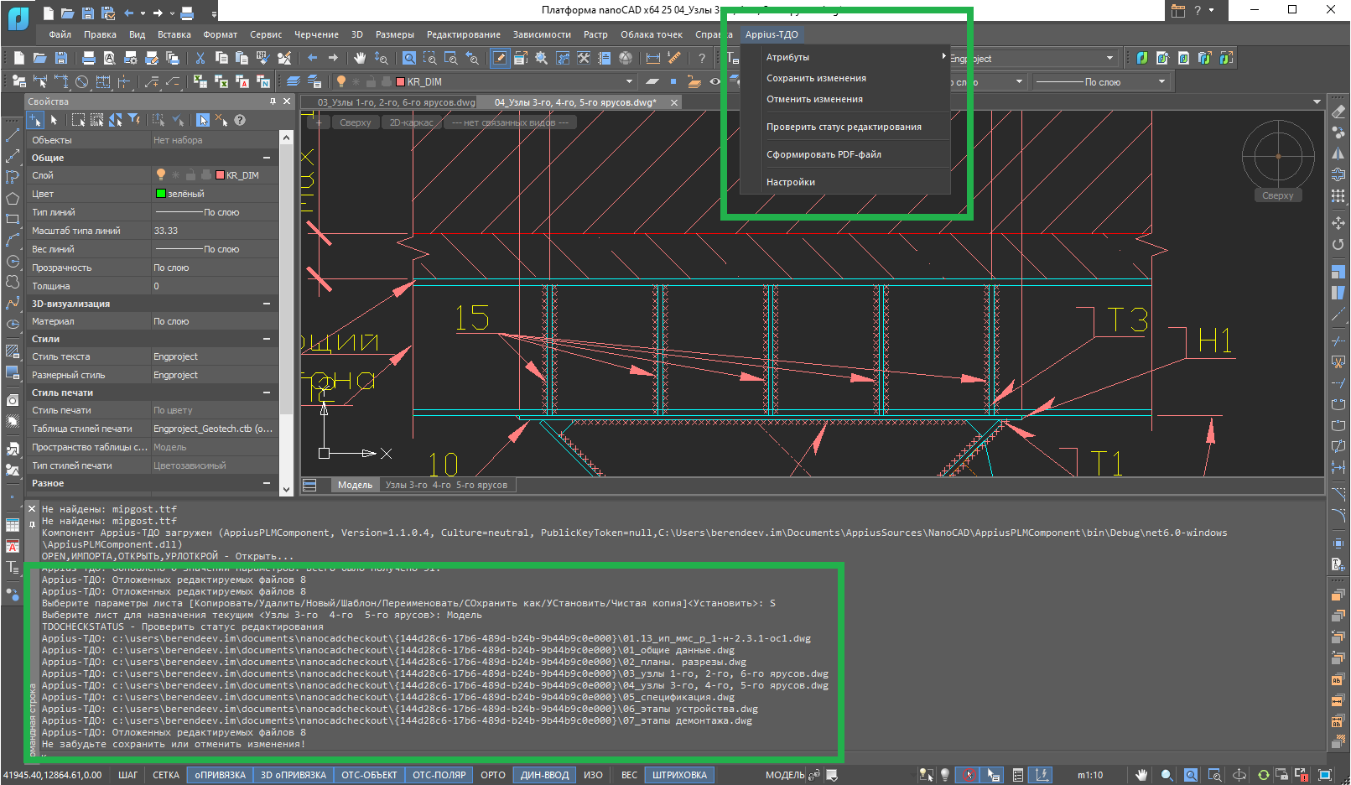
Task: Toggle СЕТКА grid display
Action: (165, 775)
